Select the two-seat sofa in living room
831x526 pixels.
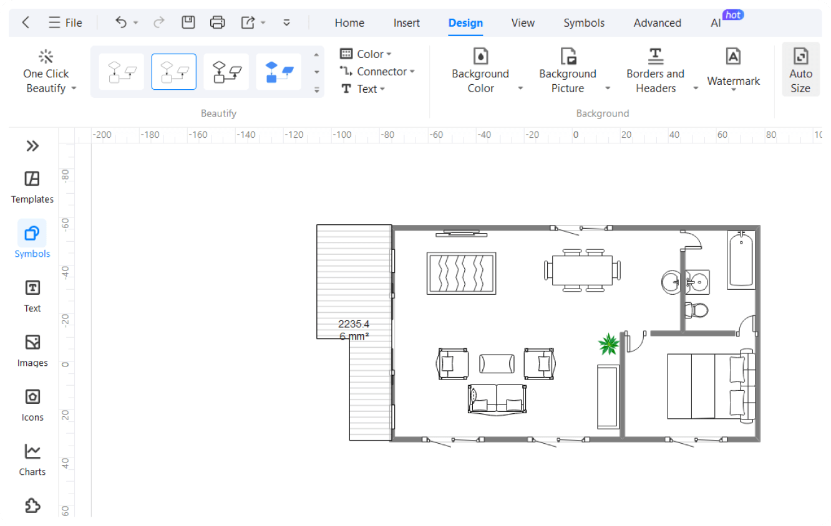(x=497, y=399)
